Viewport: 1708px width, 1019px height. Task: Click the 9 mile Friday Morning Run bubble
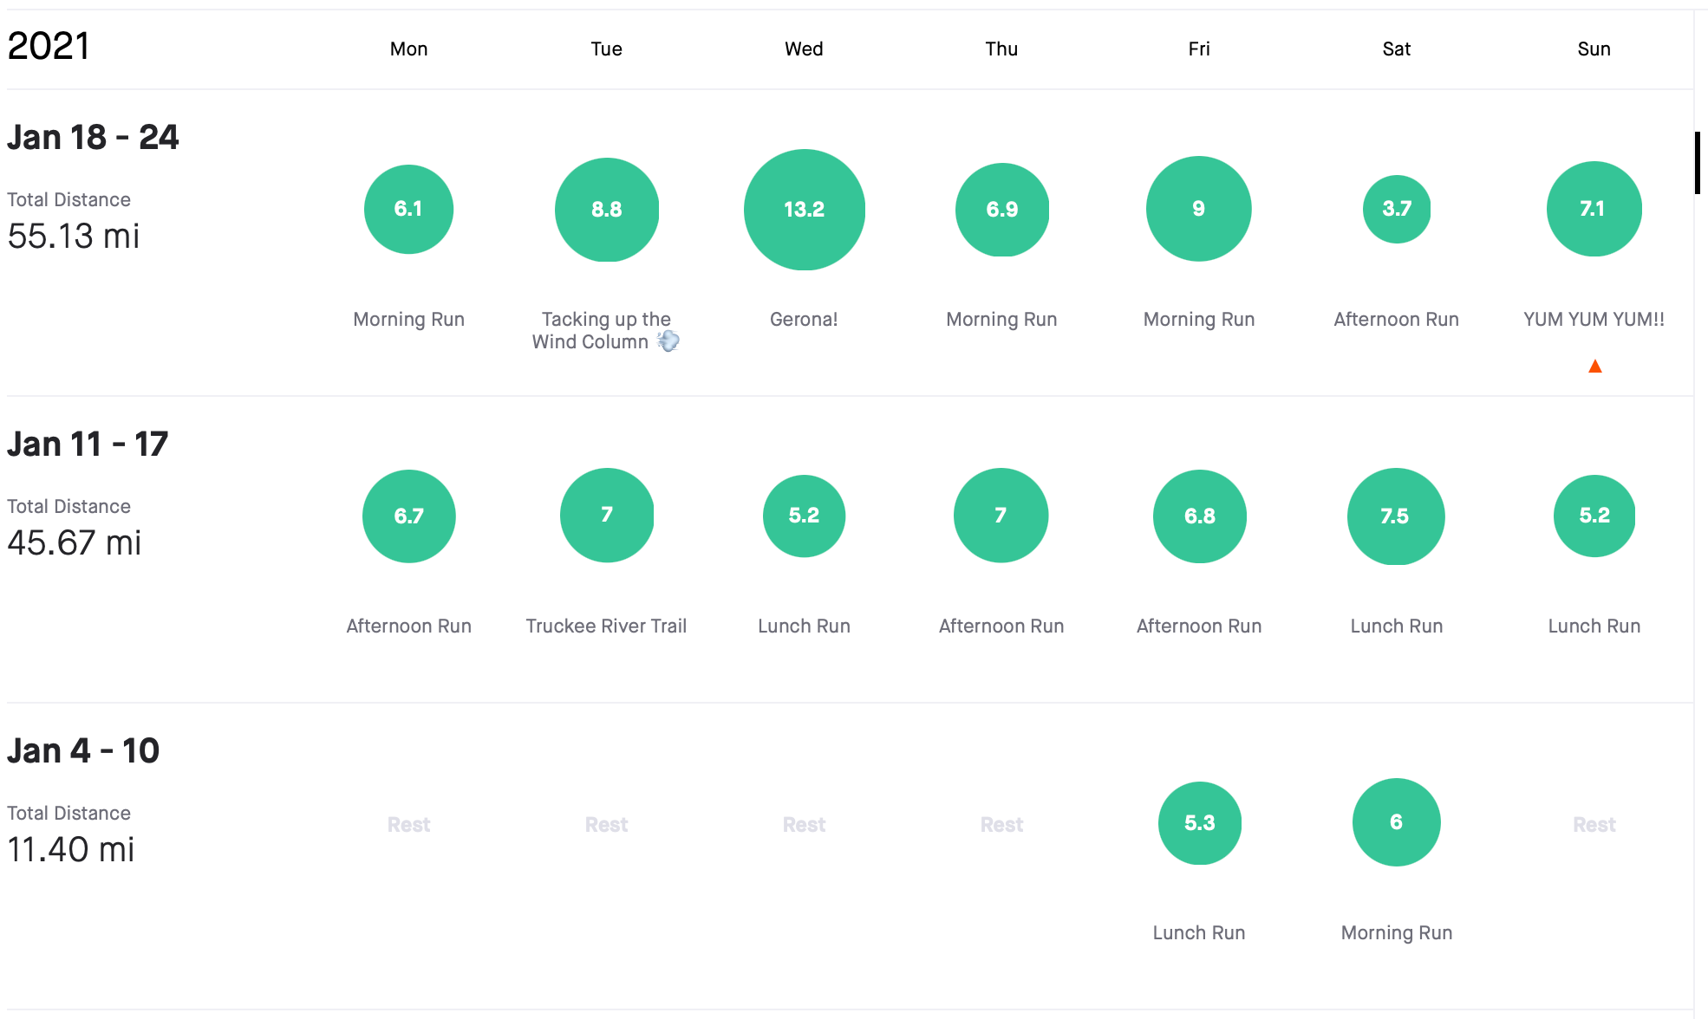pos(1198,209)
